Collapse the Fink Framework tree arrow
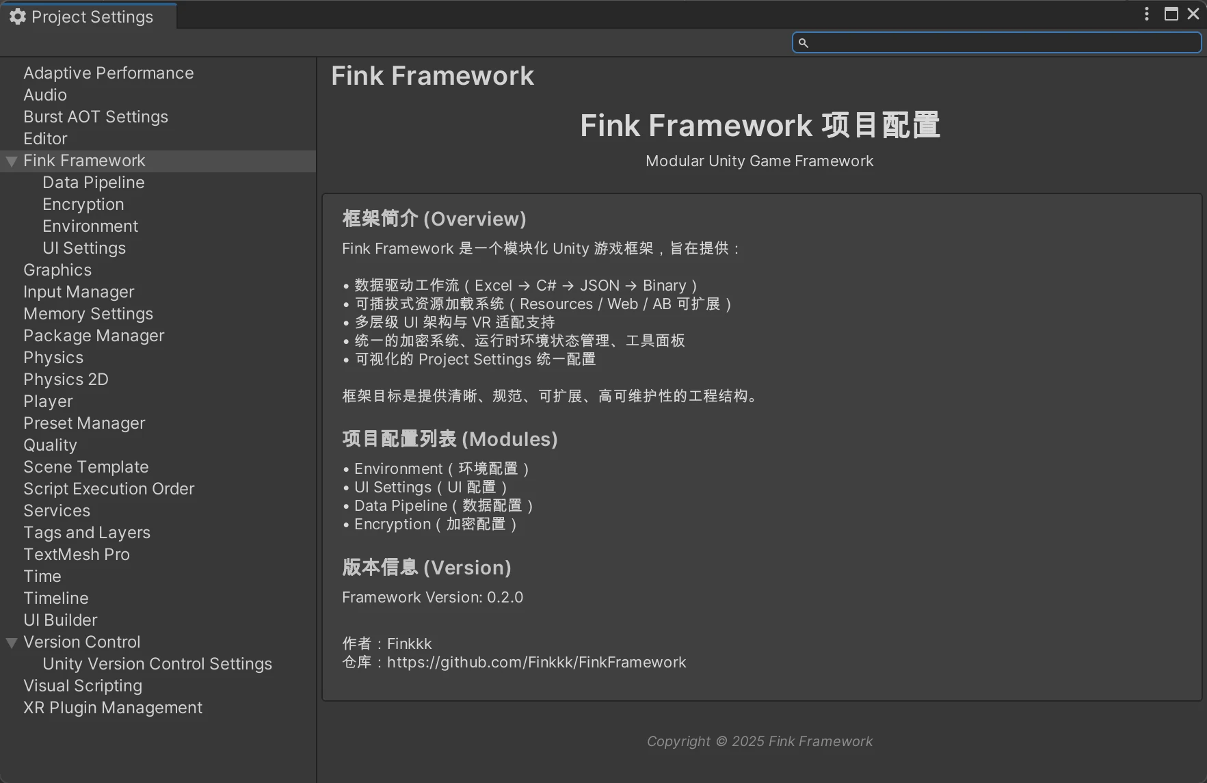The width and height of the screenshot is (1207, 783). (12, 161)
